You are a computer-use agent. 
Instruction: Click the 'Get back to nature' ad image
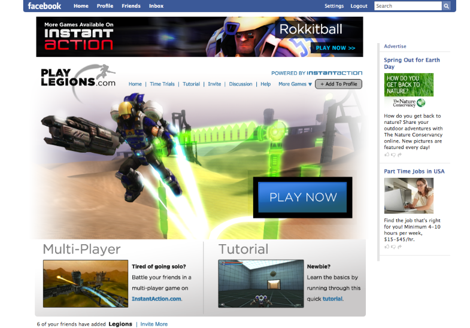[x=409, y=85]
